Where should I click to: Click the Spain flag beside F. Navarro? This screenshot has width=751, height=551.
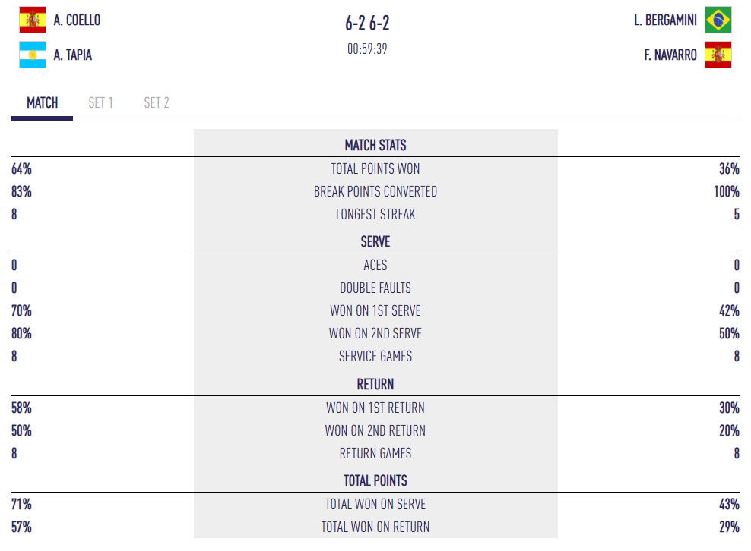(x=718, y=55)
